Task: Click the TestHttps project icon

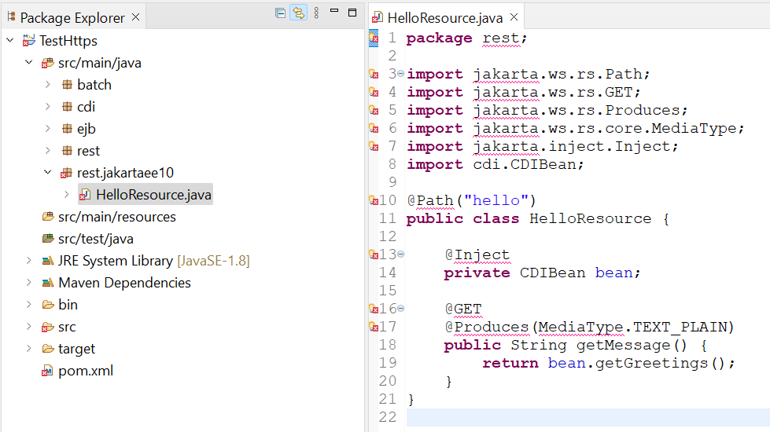Action: click(x=30, y=41)
